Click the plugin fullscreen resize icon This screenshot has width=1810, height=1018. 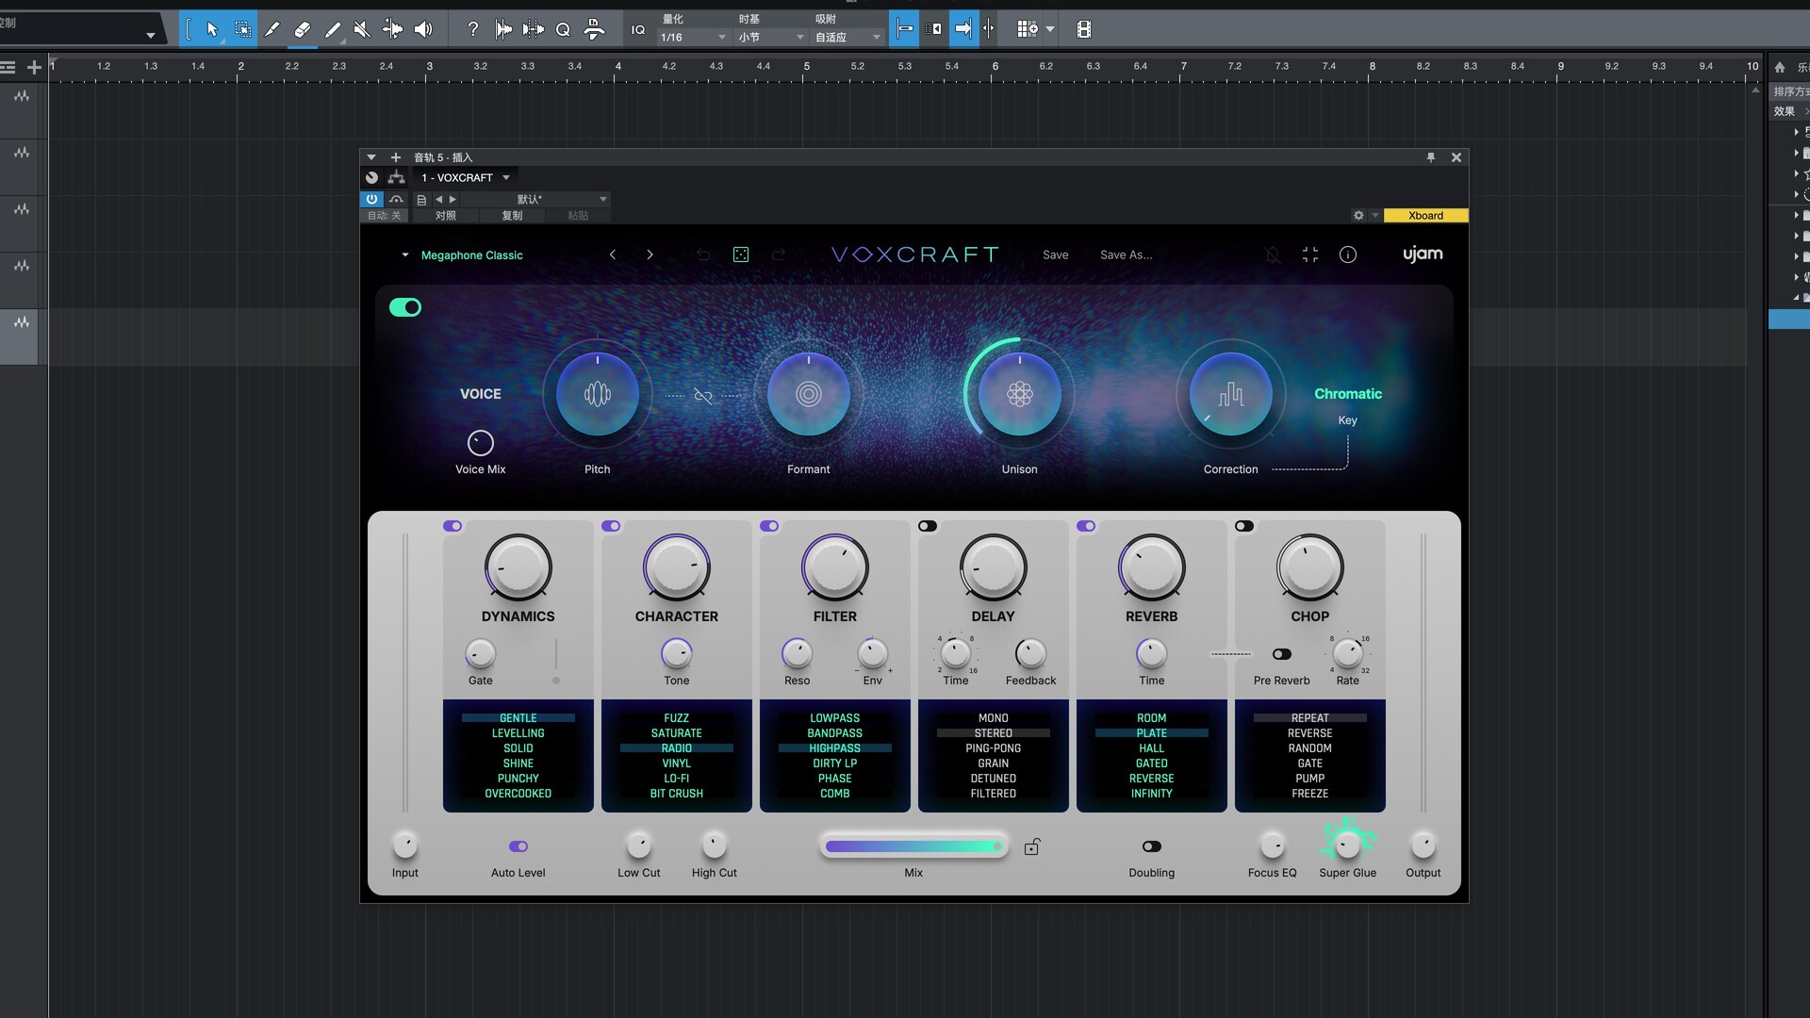pos(1310,254)
